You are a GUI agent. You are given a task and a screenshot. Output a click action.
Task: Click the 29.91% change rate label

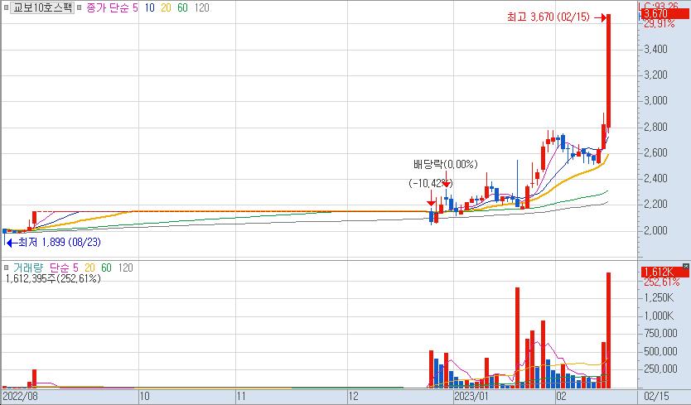(660, 24)
